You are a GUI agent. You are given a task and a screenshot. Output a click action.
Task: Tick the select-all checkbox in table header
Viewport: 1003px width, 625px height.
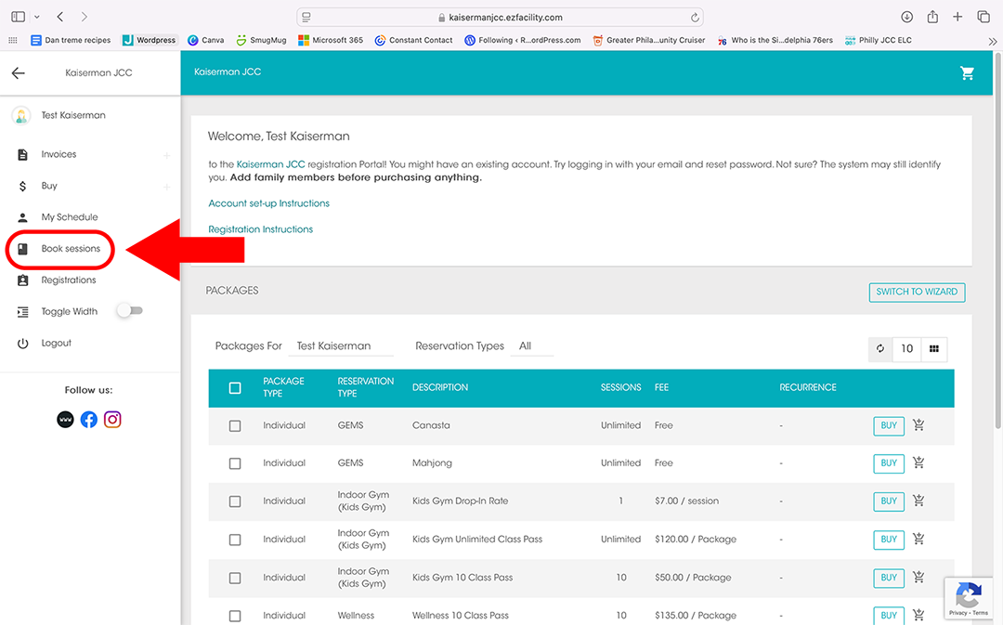coord(235,388)
